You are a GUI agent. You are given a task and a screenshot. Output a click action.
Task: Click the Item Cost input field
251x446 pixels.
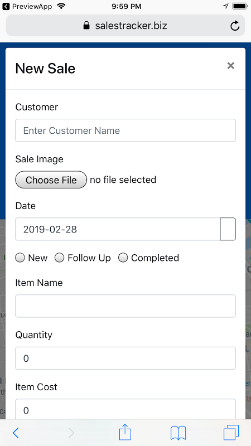point(126,409)
